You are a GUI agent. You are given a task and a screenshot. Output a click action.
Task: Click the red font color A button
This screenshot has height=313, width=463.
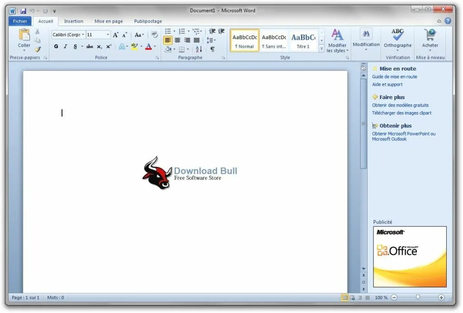[148, 47]
